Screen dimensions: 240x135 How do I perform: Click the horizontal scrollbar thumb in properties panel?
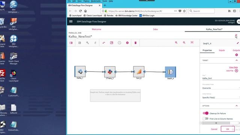pyautogui.click(x=216, y=123)
